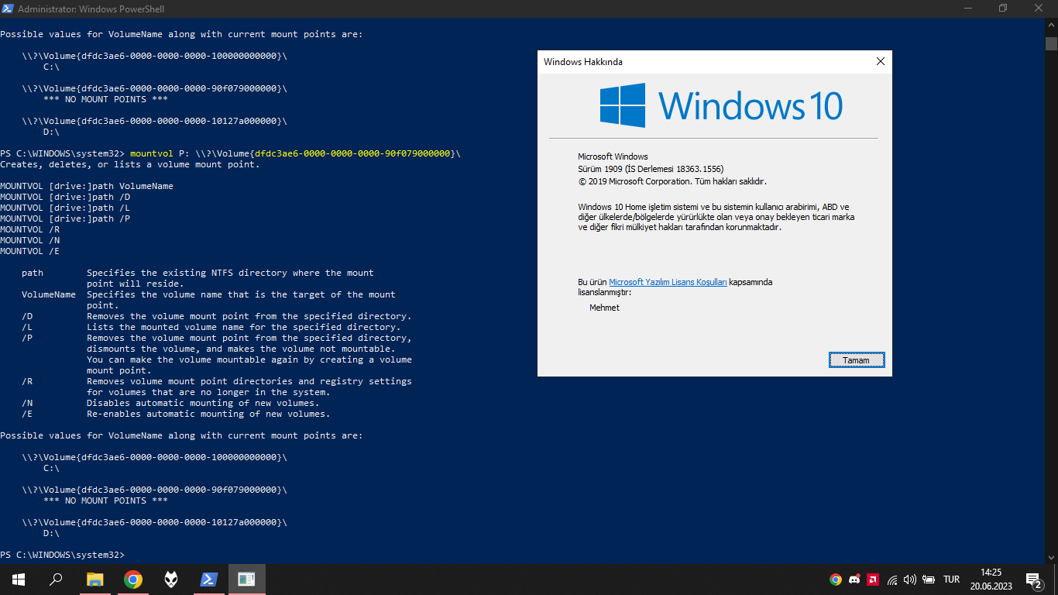This screenshot has height=595, width=1058.
Task: Click the PowerShell icon in the title bar
Action: [8, 9]
